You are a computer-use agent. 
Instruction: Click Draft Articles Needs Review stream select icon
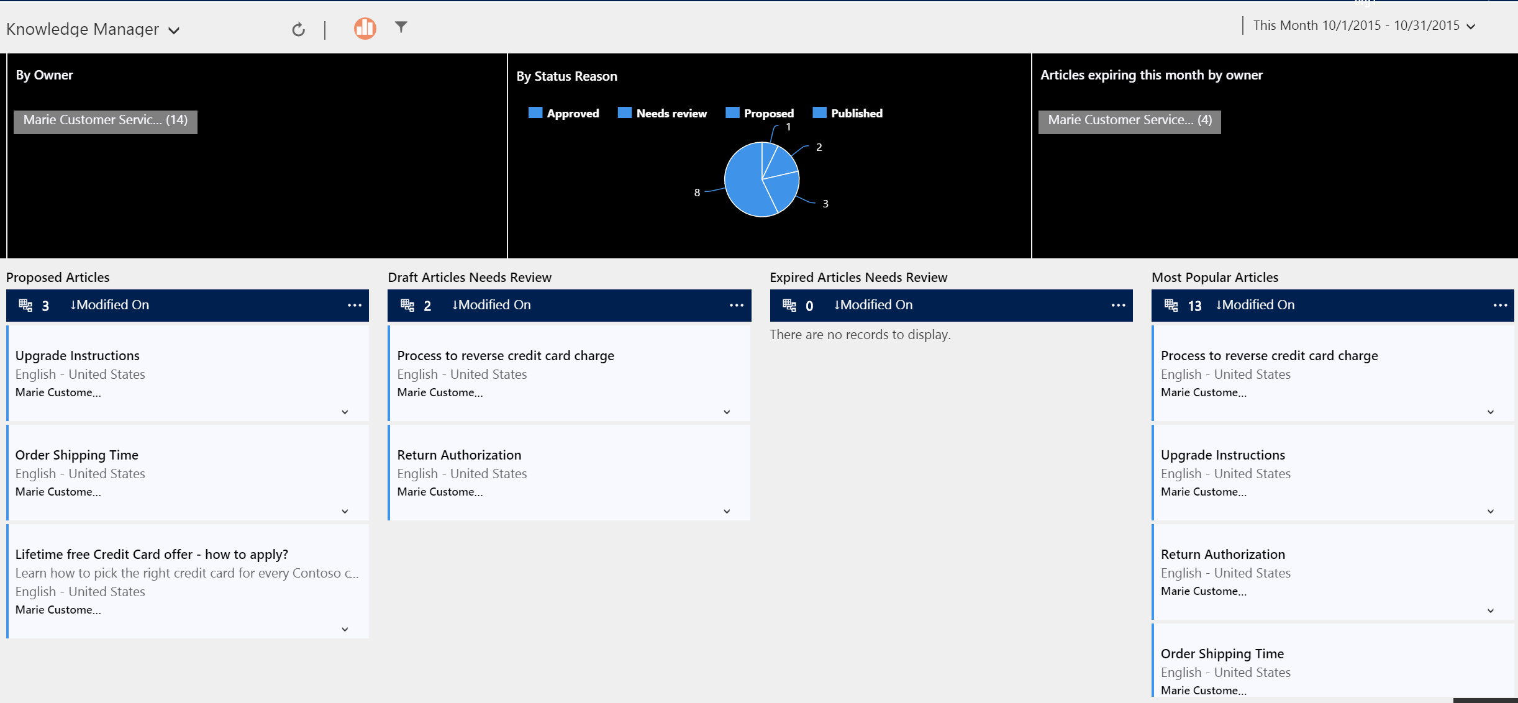tap(407, 305)
